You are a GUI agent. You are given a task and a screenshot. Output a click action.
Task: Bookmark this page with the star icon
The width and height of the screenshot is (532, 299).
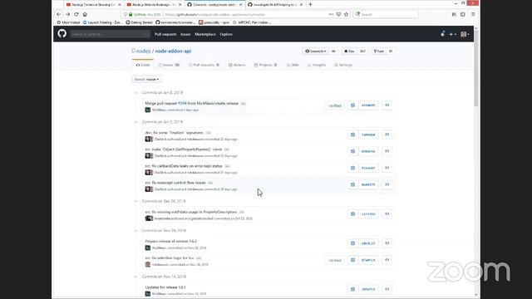pos(346,14)
